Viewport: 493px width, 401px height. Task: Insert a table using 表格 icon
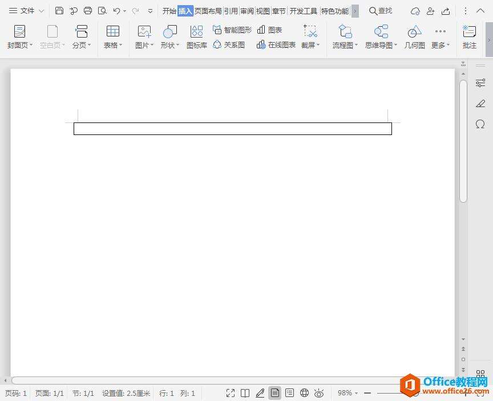[x=113, y=36]
